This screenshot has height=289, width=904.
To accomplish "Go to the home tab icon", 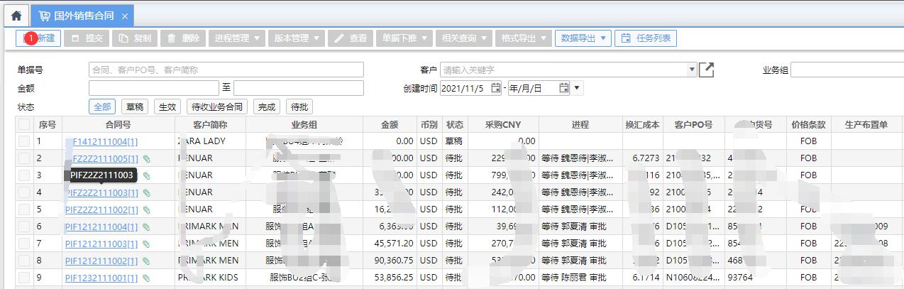I will coord(16,16).
